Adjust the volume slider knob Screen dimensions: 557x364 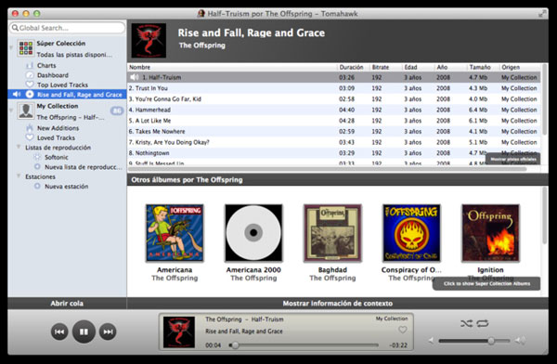click(x=491, y=341)
